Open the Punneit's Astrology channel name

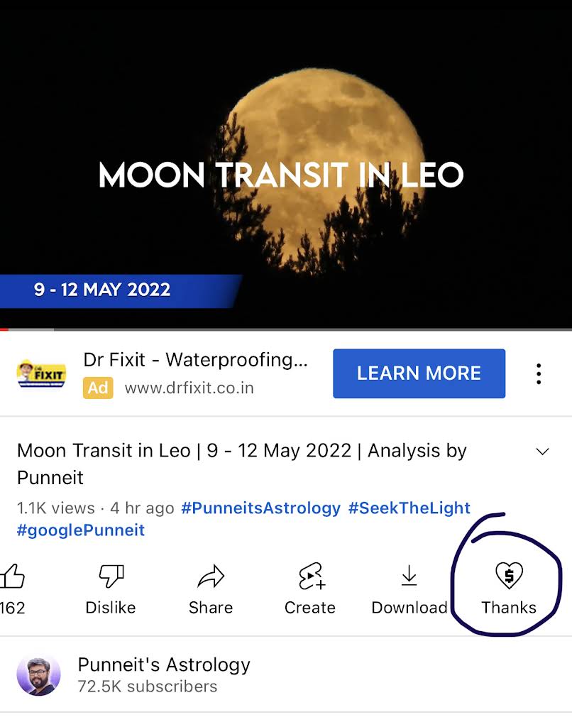tap(164, 665)
